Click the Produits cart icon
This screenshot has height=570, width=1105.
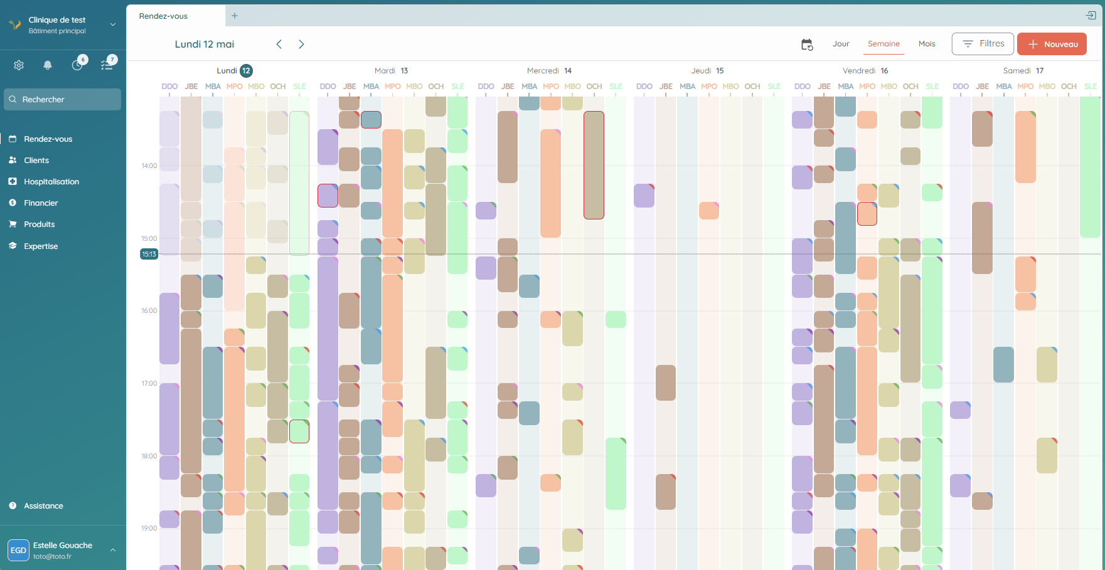tap(13, 224)
